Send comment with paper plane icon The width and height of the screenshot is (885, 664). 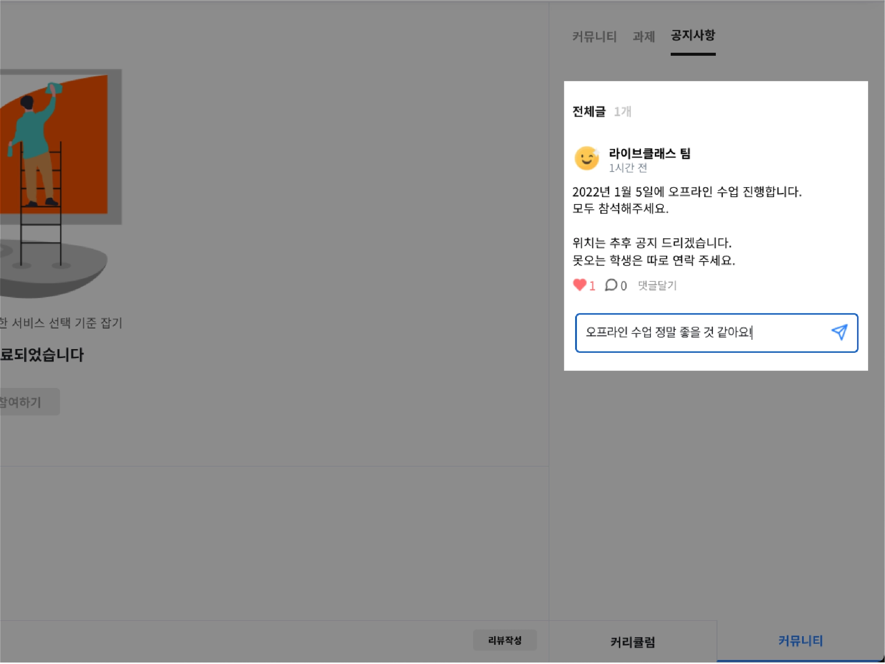(x=839, y=332)
